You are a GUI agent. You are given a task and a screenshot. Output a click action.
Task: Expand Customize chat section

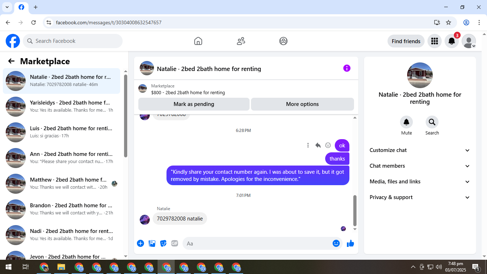420,150
